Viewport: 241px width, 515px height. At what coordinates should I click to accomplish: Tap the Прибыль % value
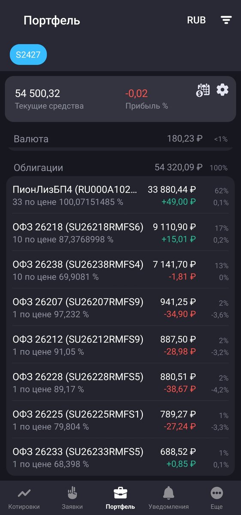click(136, 94)
